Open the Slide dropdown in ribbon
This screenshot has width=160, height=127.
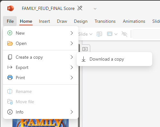[x=85, y=34]
